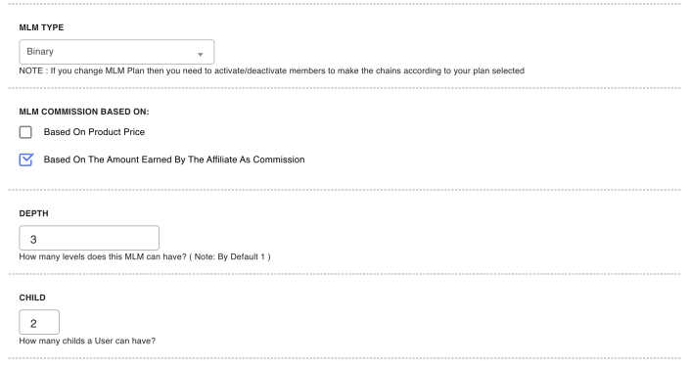Focus the Child input field
The height and width of the screenshot is (367, 689).
(x=39, y=322)
